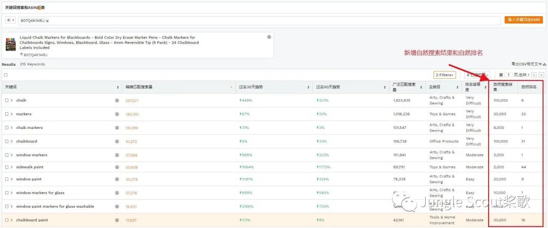Image resolution: width=548 pixels, height=228 pixels.
Task: Go to next page arrow
Action: pyautogui.click(x=540, y=75)
